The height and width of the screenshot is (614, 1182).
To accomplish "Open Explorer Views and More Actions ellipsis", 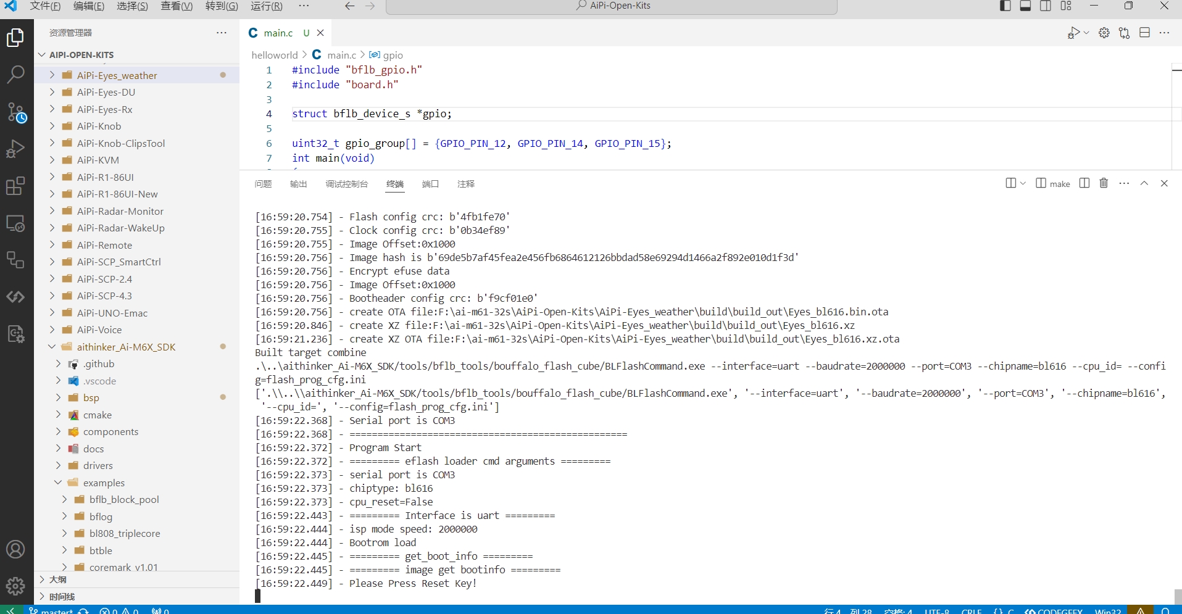I will tap(222, 33).
